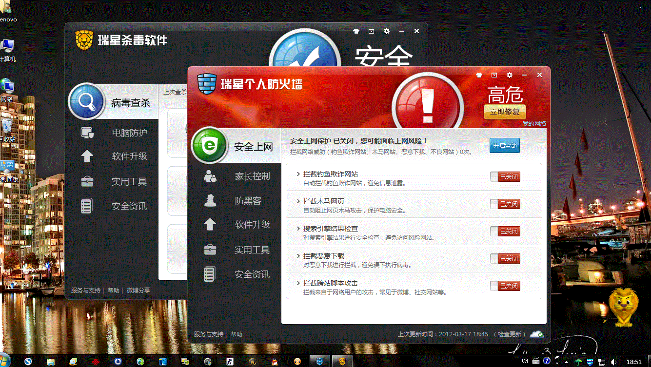Open the antivirus window's dropdown menu icon

372,31
